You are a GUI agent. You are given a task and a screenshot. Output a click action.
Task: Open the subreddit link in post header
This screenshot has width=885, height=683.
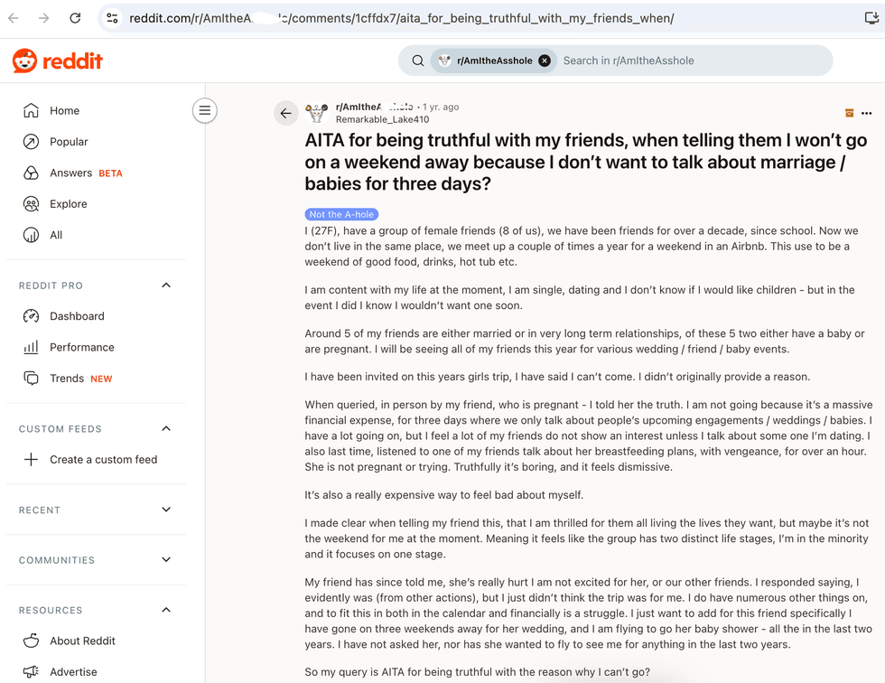(374, 107)
